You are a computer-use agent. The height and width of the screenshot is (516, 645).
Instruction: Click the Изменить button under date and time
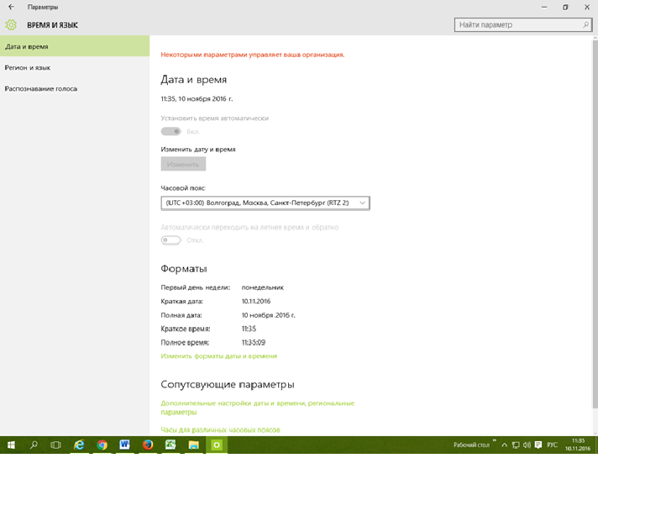point(182,165)
